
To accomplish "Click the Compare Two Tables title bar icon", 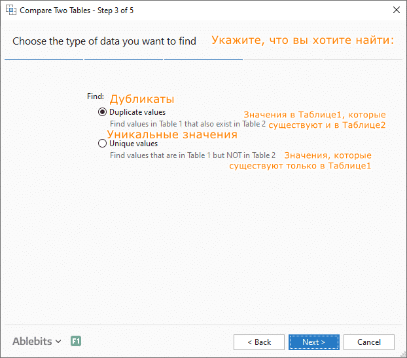I will click(x=11, y=10).
